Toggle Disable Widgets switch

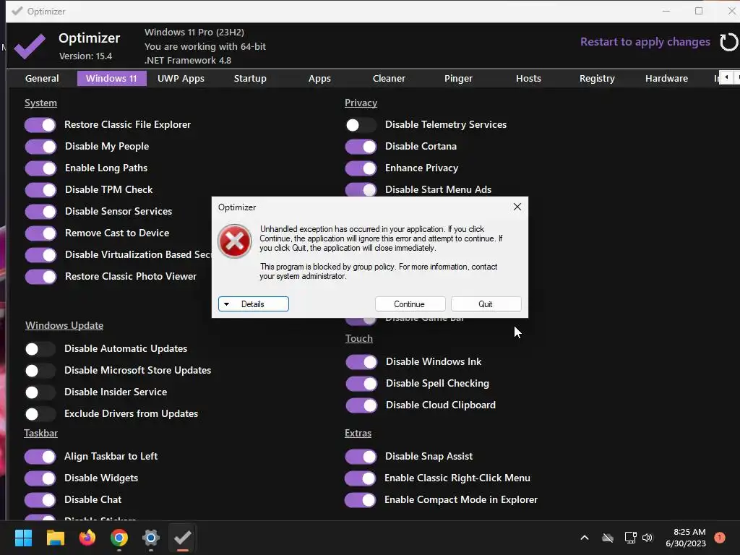tap(40, 478)
